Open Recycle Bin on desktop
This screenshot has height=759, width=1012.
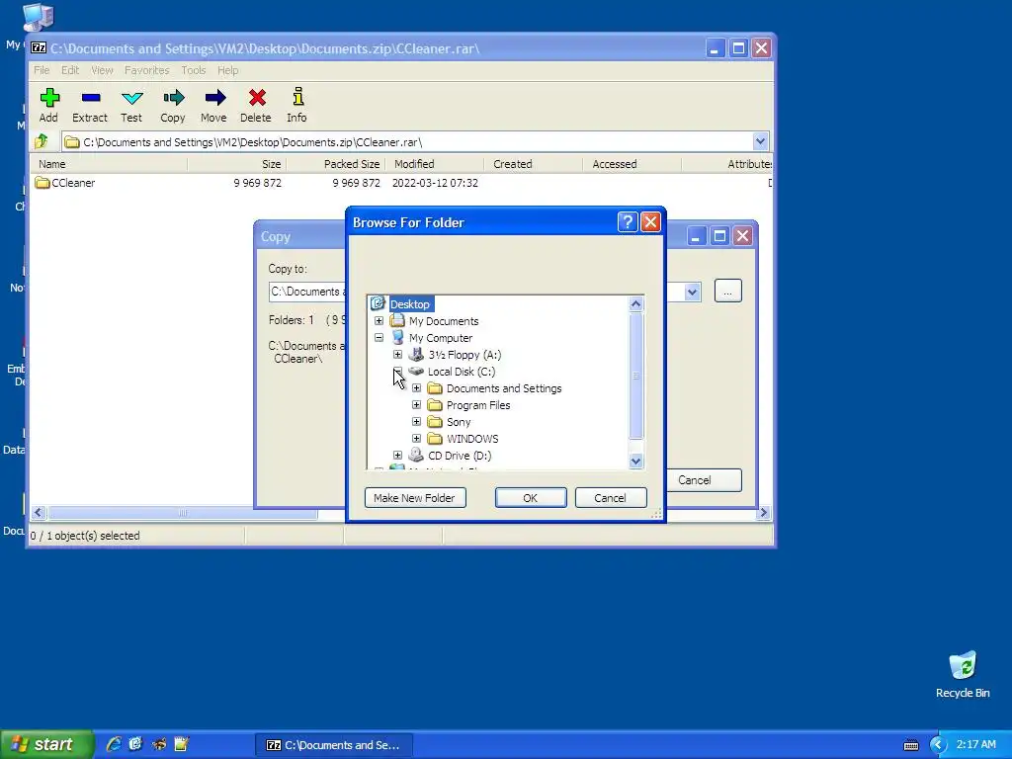coord(963,674)
